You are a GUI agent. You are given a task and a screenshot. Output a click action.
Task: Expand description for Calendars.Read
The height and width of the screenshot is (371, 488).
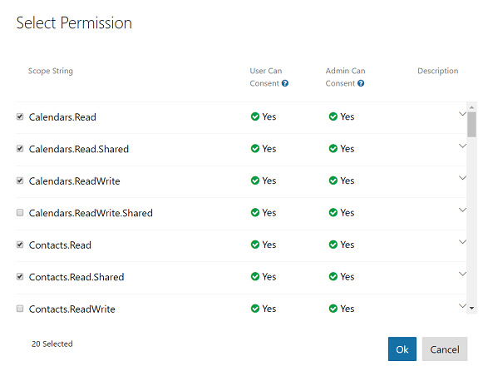tap(462, 114)
